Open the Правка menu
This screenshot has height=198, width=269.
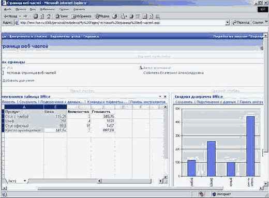coord(21,9)
